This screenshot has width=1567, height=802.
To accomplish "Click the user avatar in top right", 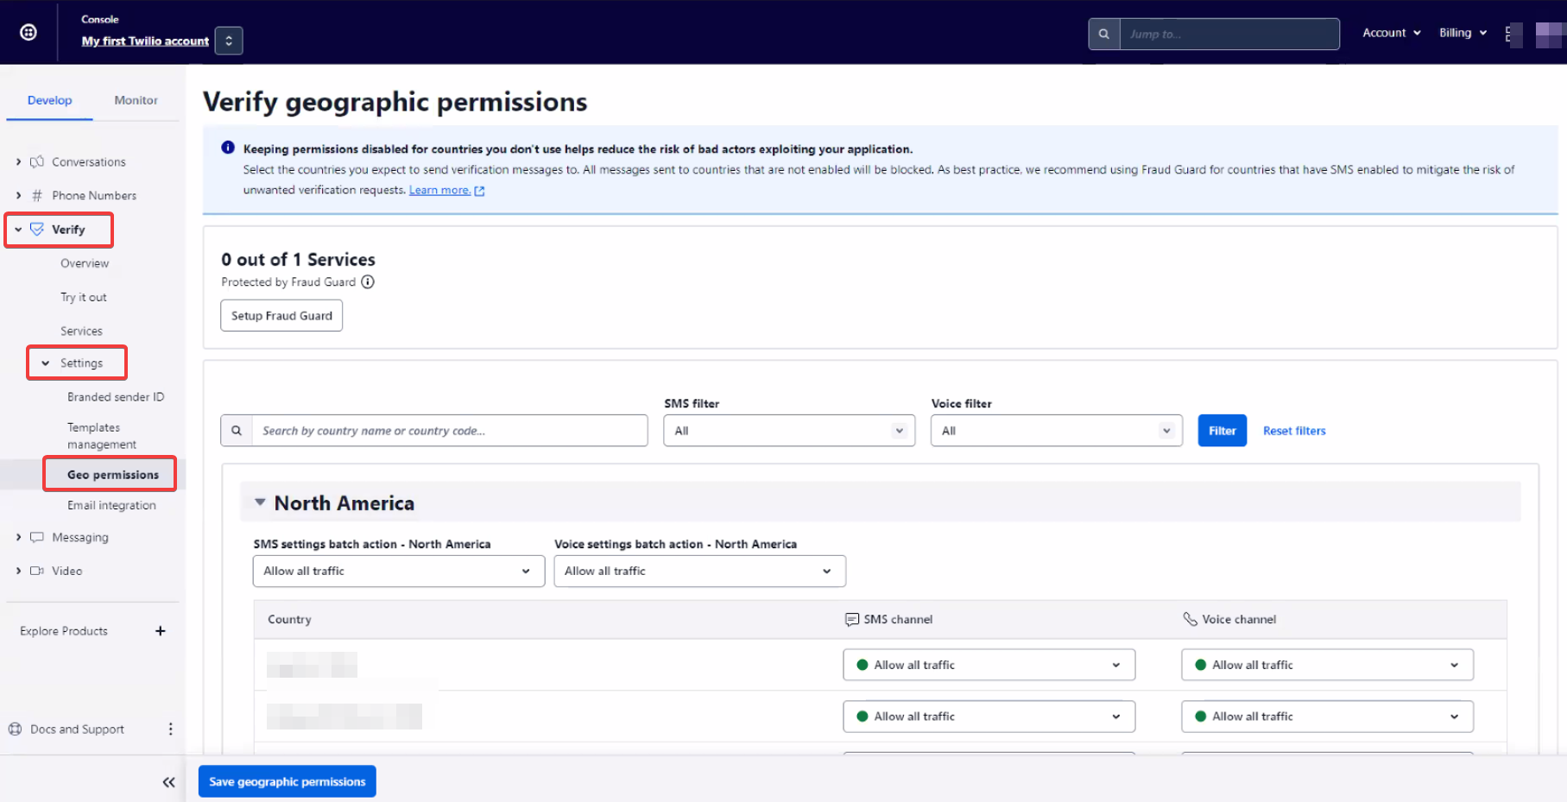I will pyautogui.click(x=1549, y=35).
